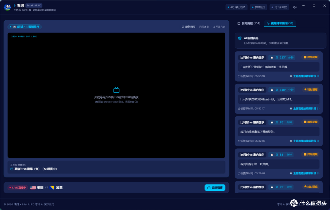Play the highlight clip in the 113' card
330x210 pixels.
tap(305, 76)
